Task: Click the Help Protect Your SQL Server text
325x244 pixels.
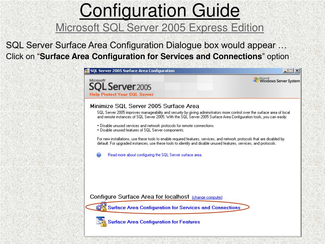Action: point(122,94)
